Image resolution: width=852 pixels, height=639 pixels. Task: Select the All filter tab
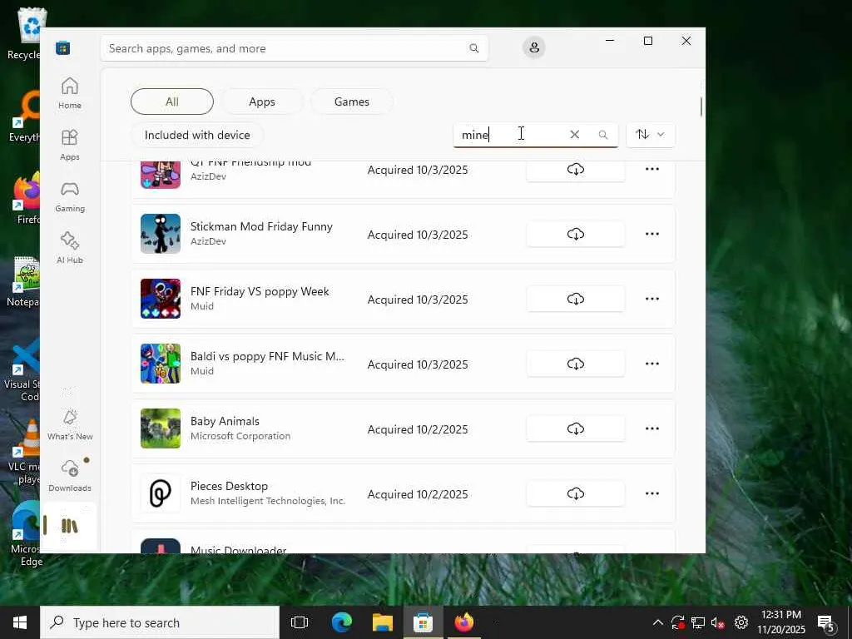coord(171,102)
